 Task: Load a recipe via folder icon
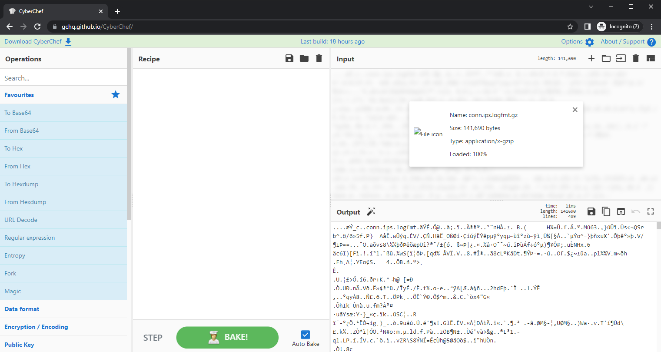pos(304,58)
